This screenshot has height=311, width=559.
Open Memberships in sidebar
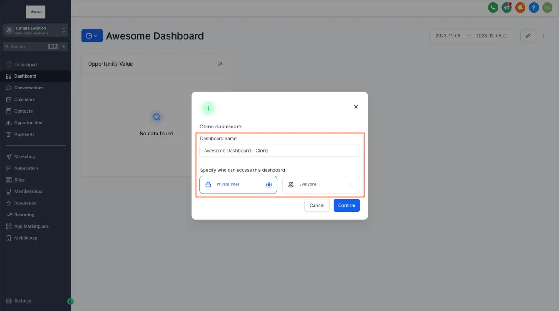pos(35,192)
